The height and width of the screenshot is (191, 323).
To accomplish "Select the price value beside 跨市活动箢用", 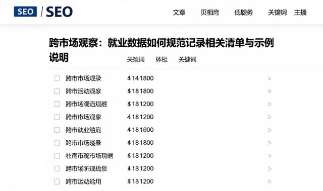I will 140,181.
